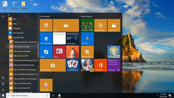The width and height of the screenshot is (174, 98).
Task: Click the letter M section header
Action: (9, 15)
